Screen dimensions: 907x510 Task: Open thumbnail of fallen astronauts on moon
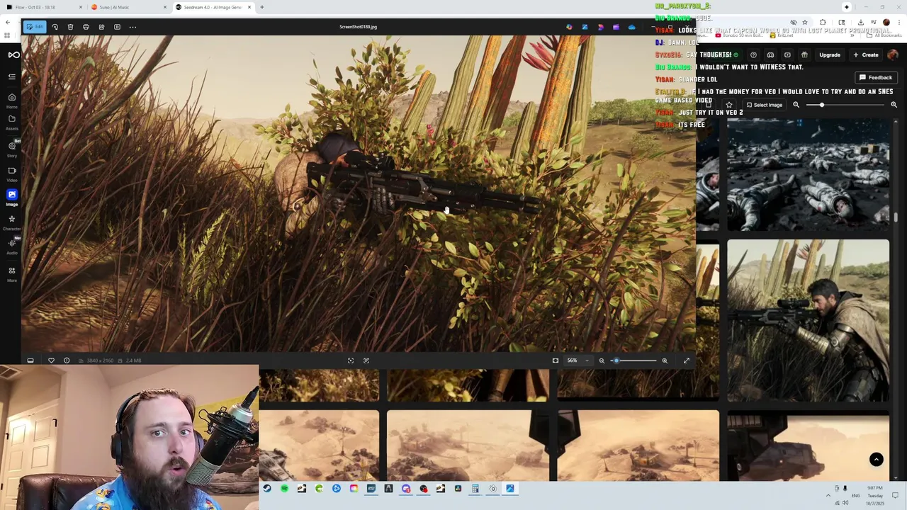click(808, 175)
